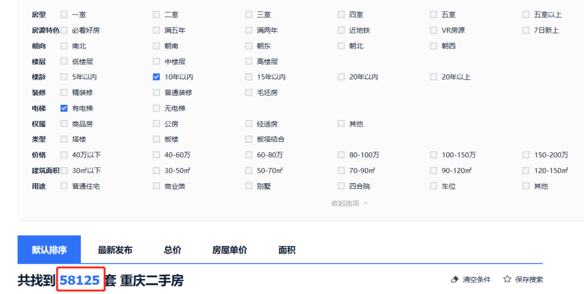
Task: Tick the 高楼层 floor checkbox
Action: pyautogui.click(x=249, y=62)
